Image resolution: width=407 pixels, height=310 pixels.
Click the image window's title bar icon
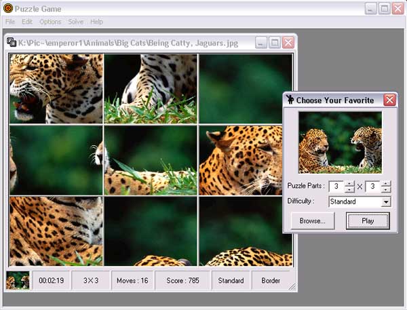[x=12, y=42]
